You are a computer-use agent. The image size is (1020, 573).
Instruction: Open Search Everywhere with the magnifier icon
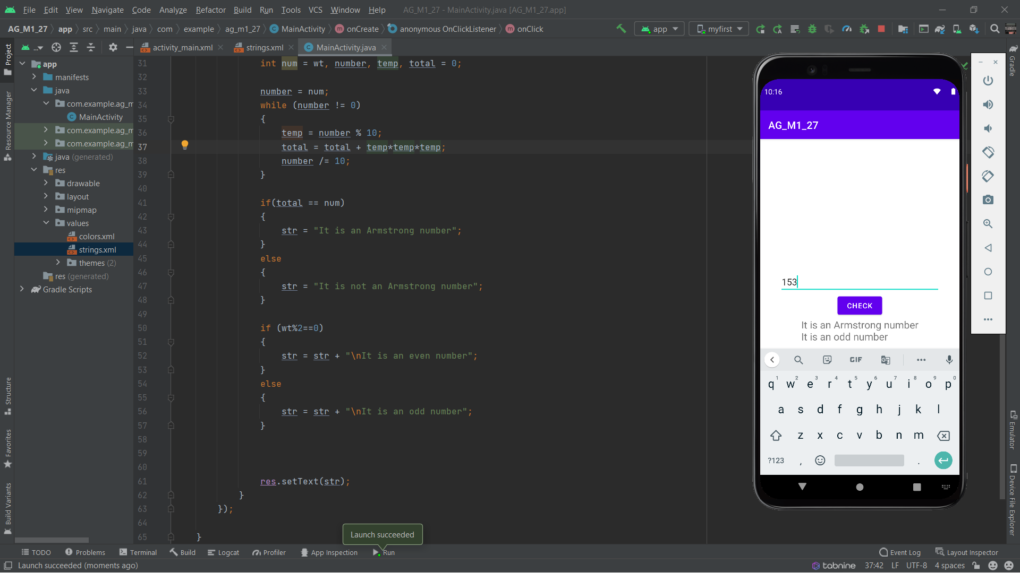pos(994,29)
